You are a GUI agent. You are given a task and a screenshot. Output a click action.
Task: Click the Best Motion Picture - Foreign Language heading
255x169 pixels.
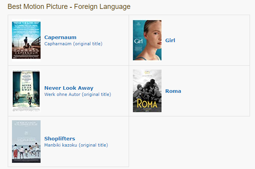click(x=69, y=7)
